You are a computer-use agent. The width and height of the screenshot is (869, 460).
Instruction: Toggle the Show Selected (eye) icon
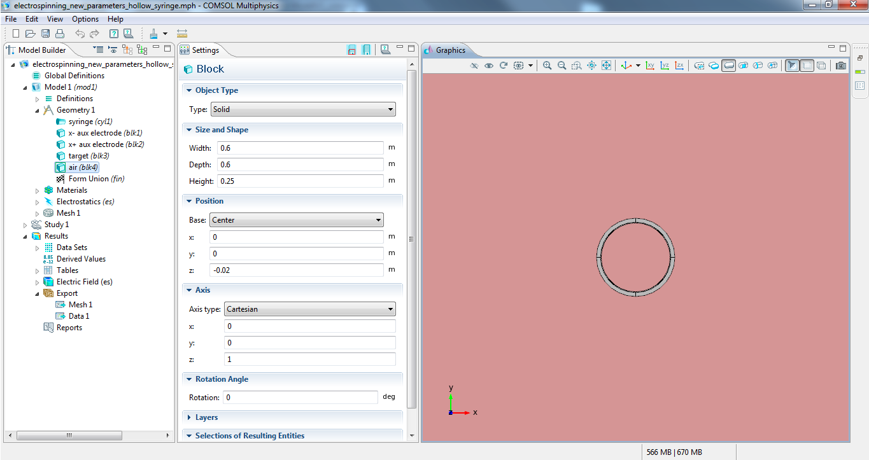[x=489, y=66]
